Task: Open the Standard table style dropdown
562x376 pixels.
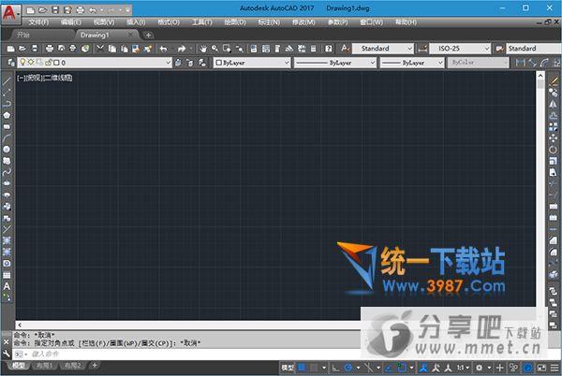Action: [x=534, y=49]
